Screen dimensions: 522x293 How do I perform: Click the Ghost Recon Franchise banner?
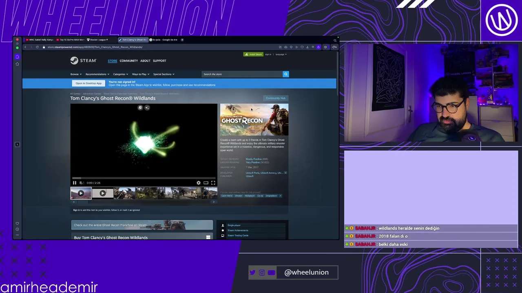142,225
